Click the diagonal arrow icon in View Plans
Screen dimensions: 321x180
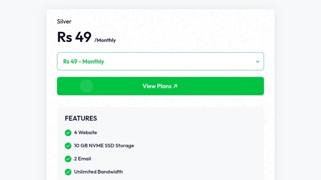click(x=175, y=86)
